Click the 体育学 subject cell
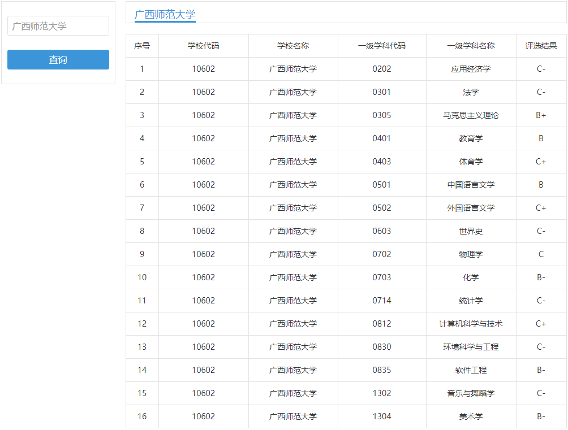The height and width of the screenshot is (430, 568). (x=471, y=162)
